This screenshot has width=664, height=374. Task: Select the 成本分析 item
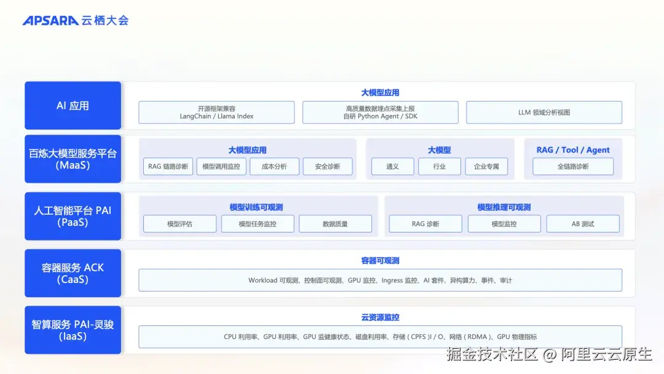274,166
